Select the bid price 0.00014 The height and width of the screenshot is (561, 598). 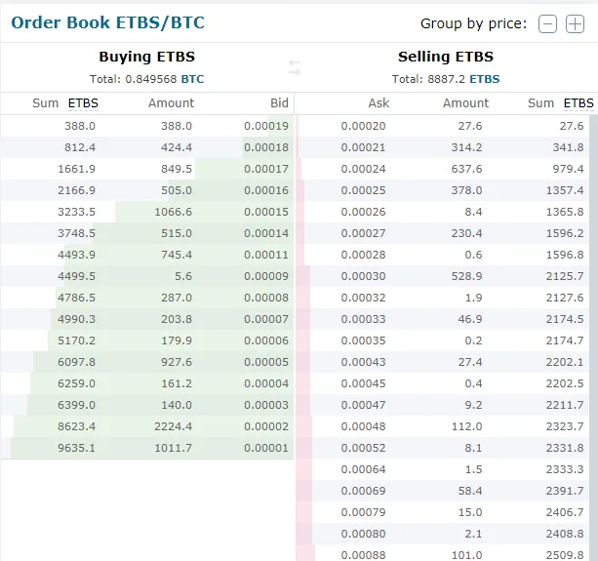click(x=266, y=233)
